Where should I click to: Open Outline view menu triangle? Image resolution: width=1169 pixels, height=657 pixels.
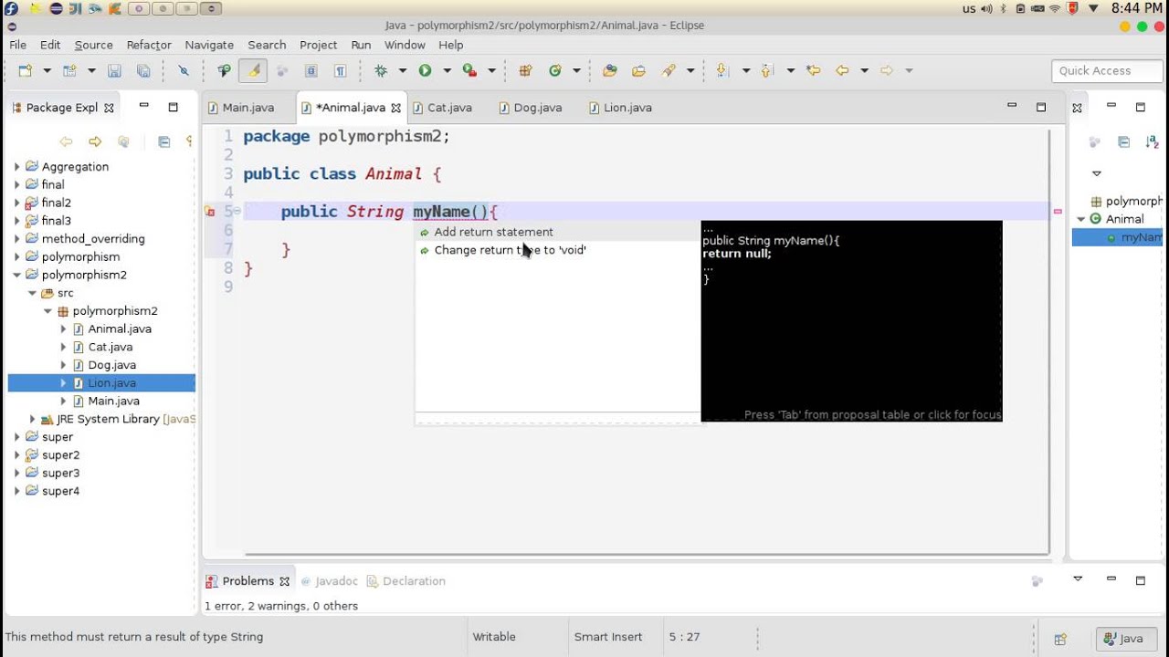(x=1097, y=173)
